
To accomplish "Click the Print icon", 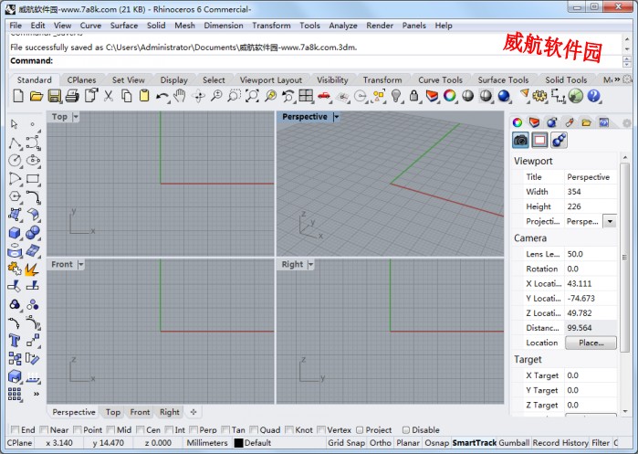I will pyautogui.click(x=72, y=96).
